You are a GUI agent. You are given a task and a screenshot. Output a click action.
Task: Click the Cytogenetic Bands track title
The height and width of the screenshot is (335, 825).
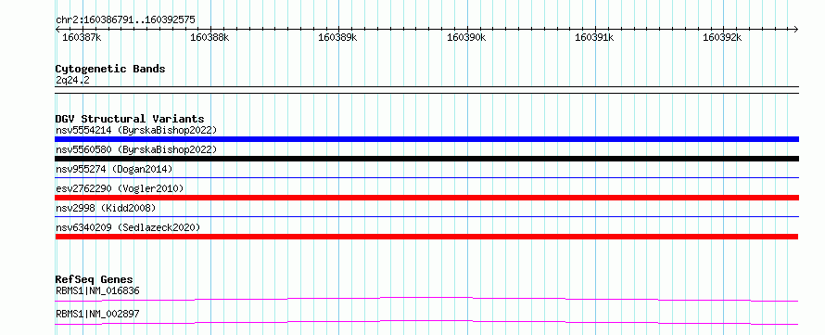(x=110, y=69)
